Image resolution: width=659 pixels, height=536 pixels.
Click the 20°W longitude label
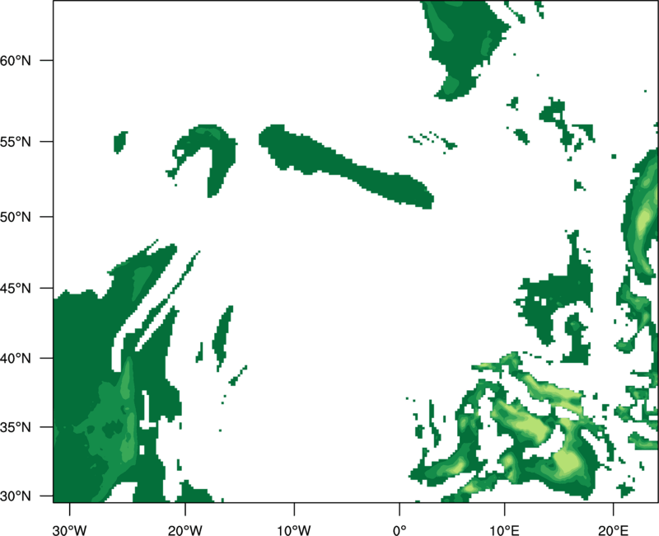[185, 530]
